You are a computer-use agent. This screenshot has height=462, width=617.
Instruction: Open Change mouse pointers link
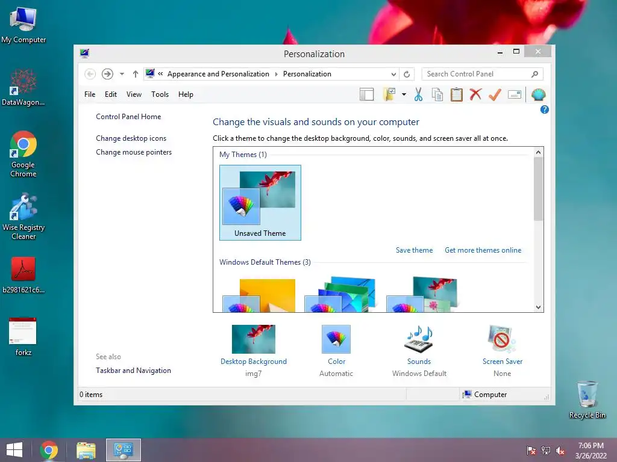[x=134, y=152]
